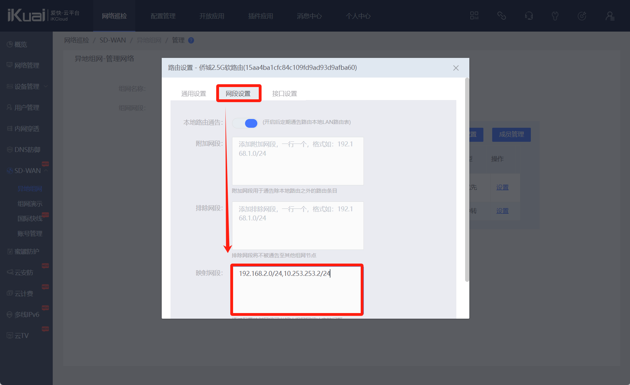Switch to the 通用设置 tab
The height and width of the screenshot is (385, 630).
coord(193,94)
